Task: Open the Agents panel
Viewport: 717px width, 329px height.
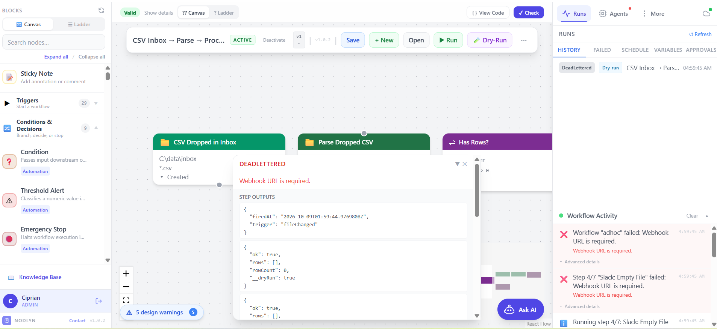Action: coord(613,14)
